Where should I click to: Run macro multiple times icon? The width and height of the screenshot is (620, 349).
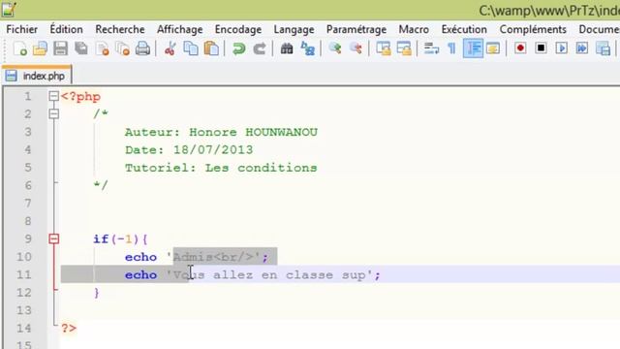pyautogui.click(x=582, y=48)
